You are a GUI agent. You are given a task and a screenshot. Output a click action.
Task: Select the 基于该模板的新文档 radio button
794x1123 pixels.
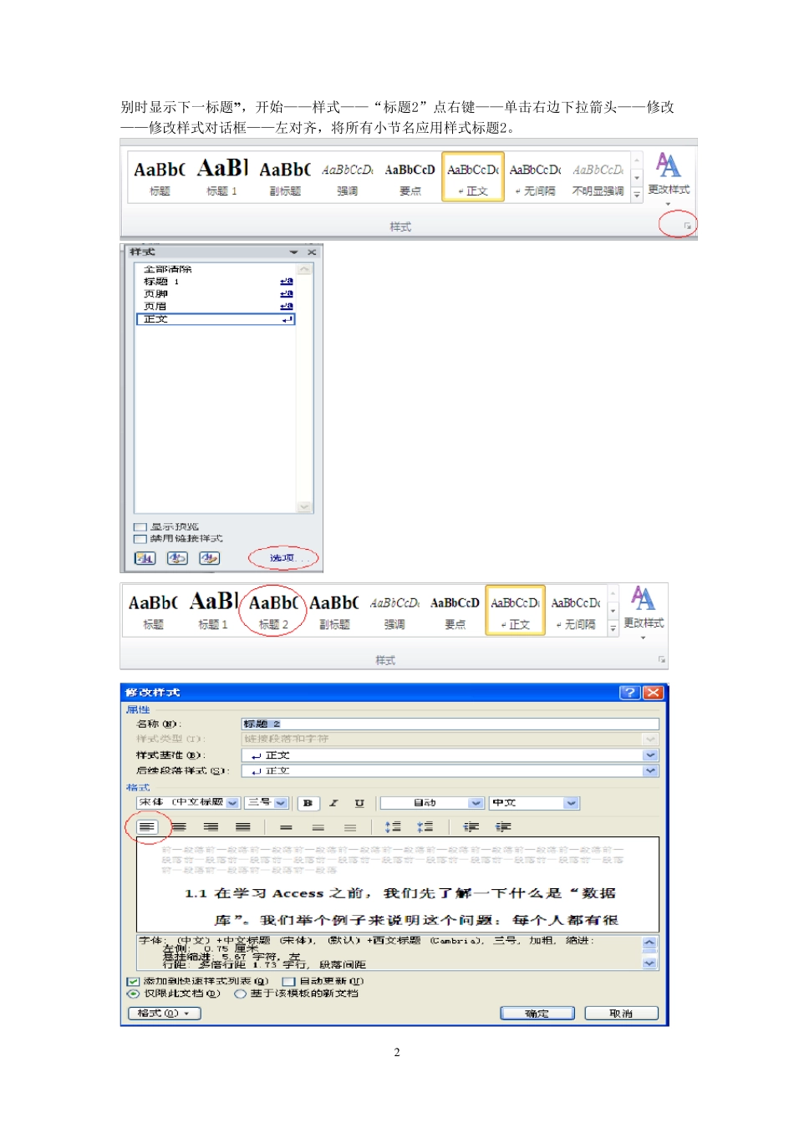(240, 993)
